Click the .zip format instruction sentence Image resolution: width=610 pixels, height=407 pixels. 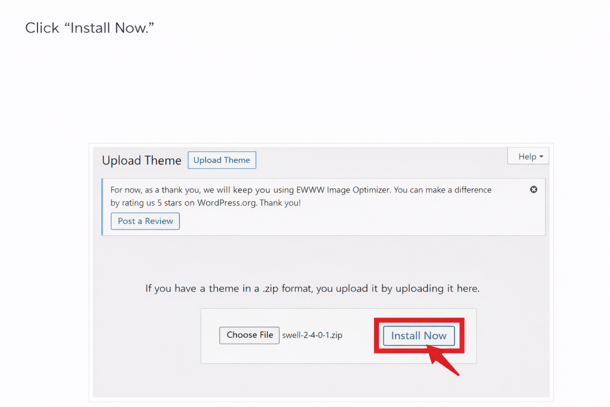[312, 288]
